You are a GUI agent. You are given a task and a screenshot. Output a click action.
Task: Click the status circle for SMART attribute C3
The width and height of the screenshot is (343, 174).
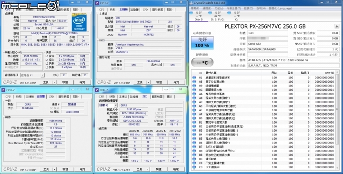coord(194,167)
